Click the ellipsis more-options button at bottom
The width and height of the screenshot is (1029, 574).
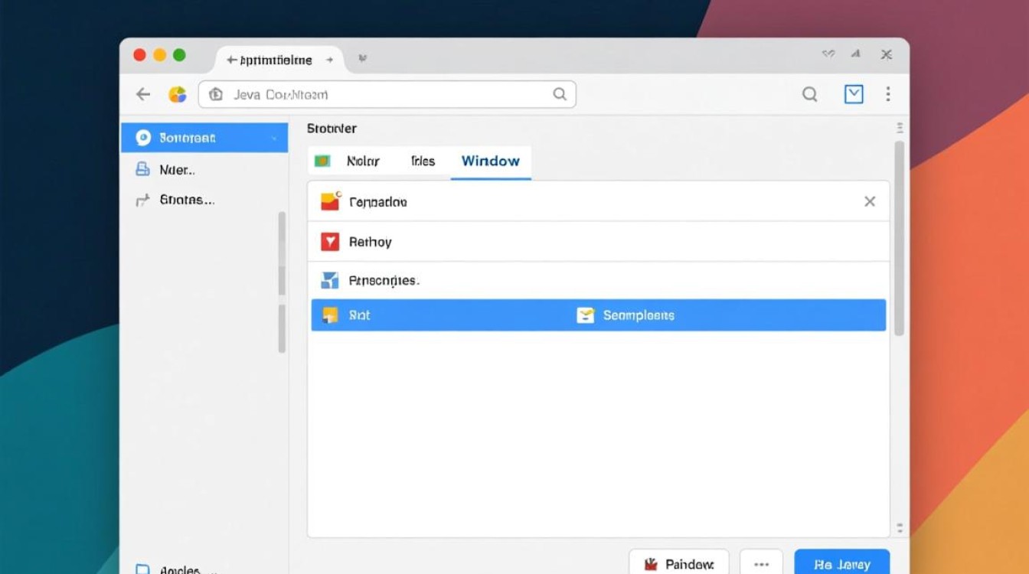click(761, 564)
